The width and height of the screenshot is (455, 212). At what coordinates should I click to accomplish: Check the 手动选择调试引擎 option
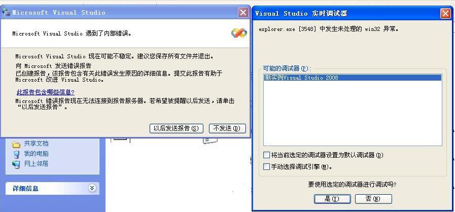tap(266, 167)
